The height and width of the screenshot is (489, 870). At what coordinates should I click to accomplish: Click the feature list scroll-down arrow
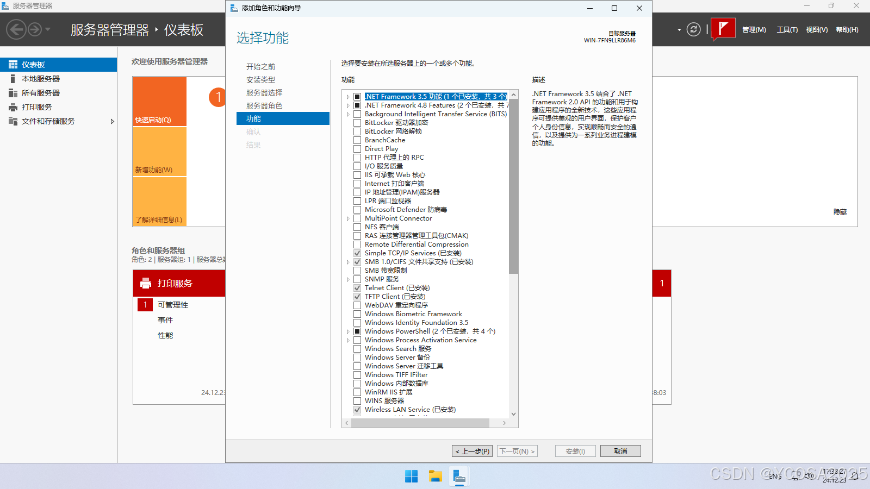pos(513,414)
